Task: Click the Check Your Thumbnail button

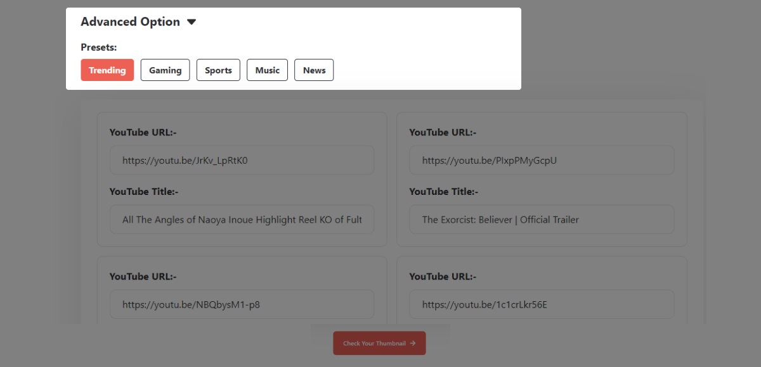Action: point(379,343)
